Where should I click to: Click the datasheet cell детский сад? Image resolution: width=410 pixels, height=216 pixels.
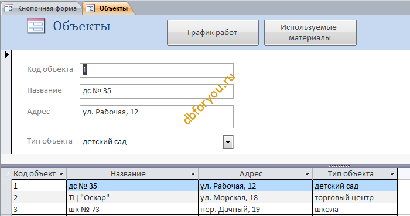pos(355,186)
